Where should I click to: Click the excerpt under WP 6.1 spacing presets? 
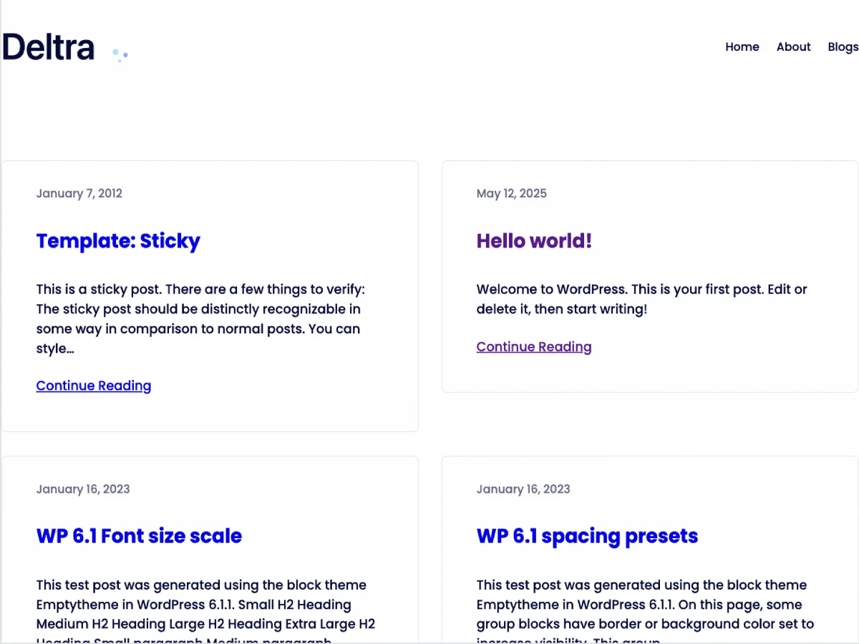644,605
